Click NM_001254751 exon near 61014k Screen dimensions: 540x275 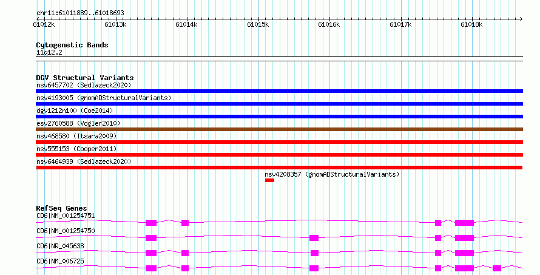185,223
